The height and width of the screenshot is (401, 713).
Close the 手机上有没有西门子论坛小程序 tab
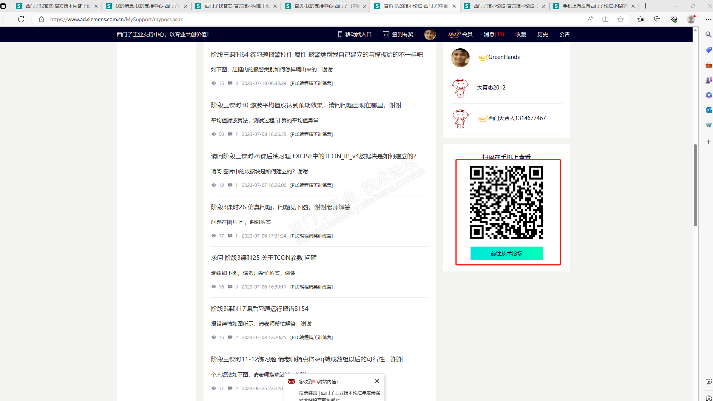(633, 6)
